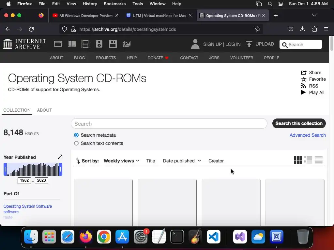334x250 pixels.
Task: Focus the collection search field
Action: tap(169, 123)
